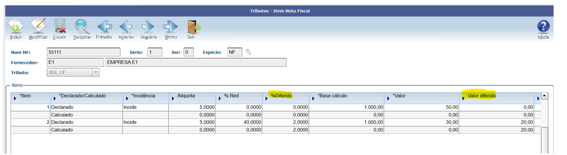Sort by *Base cálculo column header

[x=347, y=98]
